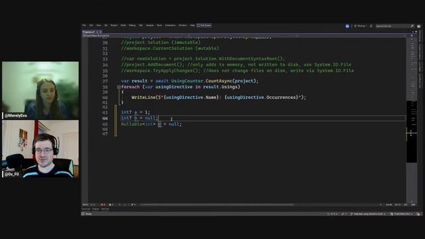This screenshot has width=425, height=239.
Task: Click the notifications bell in status bar
Action: coord(418,214)
